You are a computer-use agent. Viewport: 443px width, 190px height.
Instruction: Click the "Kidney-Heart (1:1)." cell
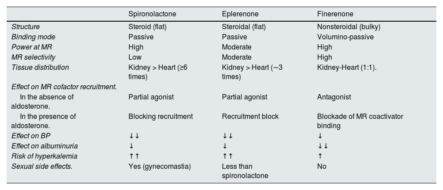347,67
